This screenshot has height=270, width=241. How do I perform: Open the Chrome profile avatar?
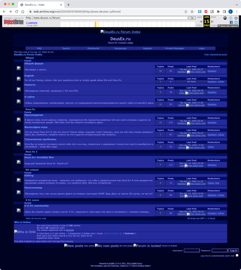[x=231, y=12]
